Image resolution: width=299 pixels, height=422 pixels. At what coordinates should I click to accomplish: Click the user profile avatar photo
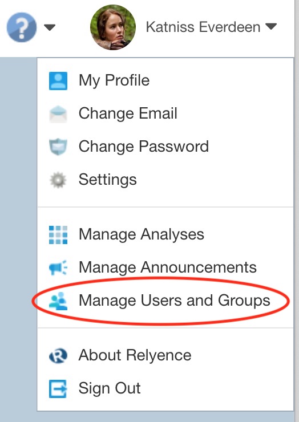tap(113, 27)
